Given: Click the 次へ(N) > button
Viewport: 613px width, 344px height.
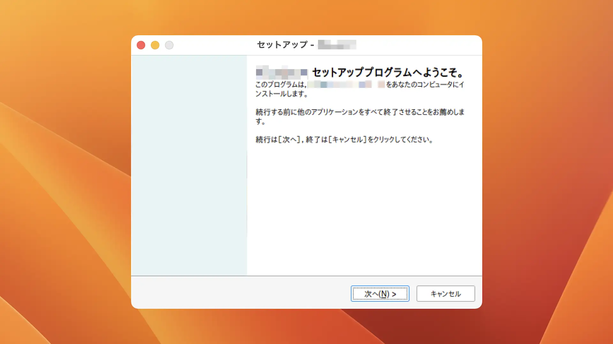Looking at the screenshot, I should tap(380, 293).
